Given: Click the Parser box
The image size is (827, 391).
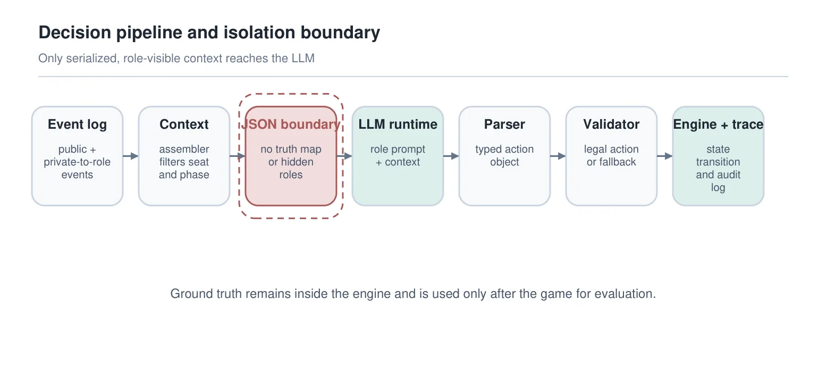Looking at the screenshot, I should click(504, 156).
